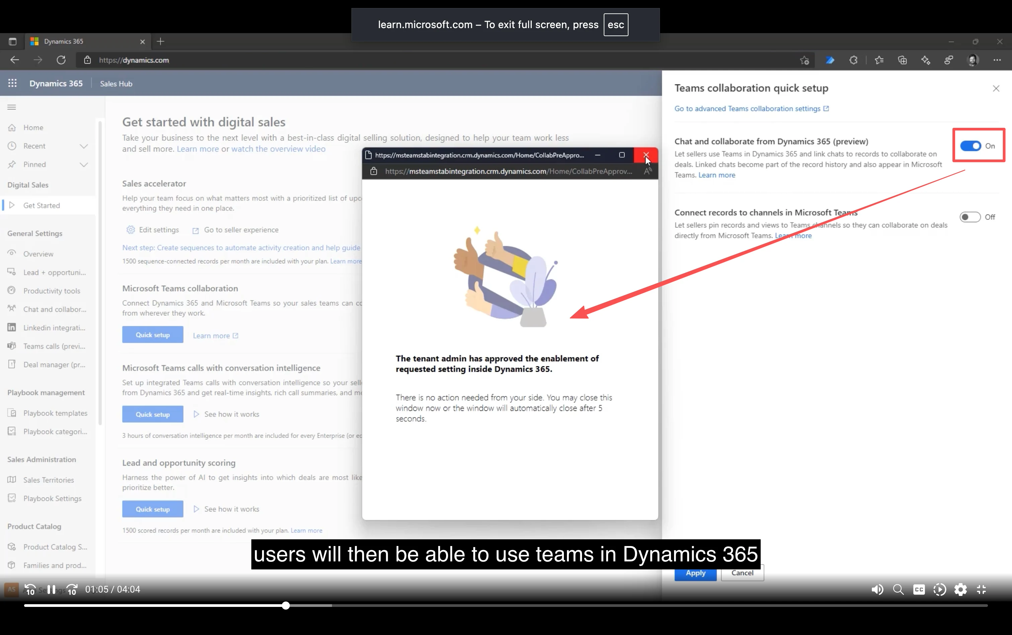1012x635 pixels.
Task: Apply the Teams collaboration settings
Action: pos(695,573)
